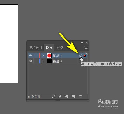Image resolution: width=124 pixels, height=114 pixels.
Task: Click the locate object magnifier icon
Action: pos(53,97)
